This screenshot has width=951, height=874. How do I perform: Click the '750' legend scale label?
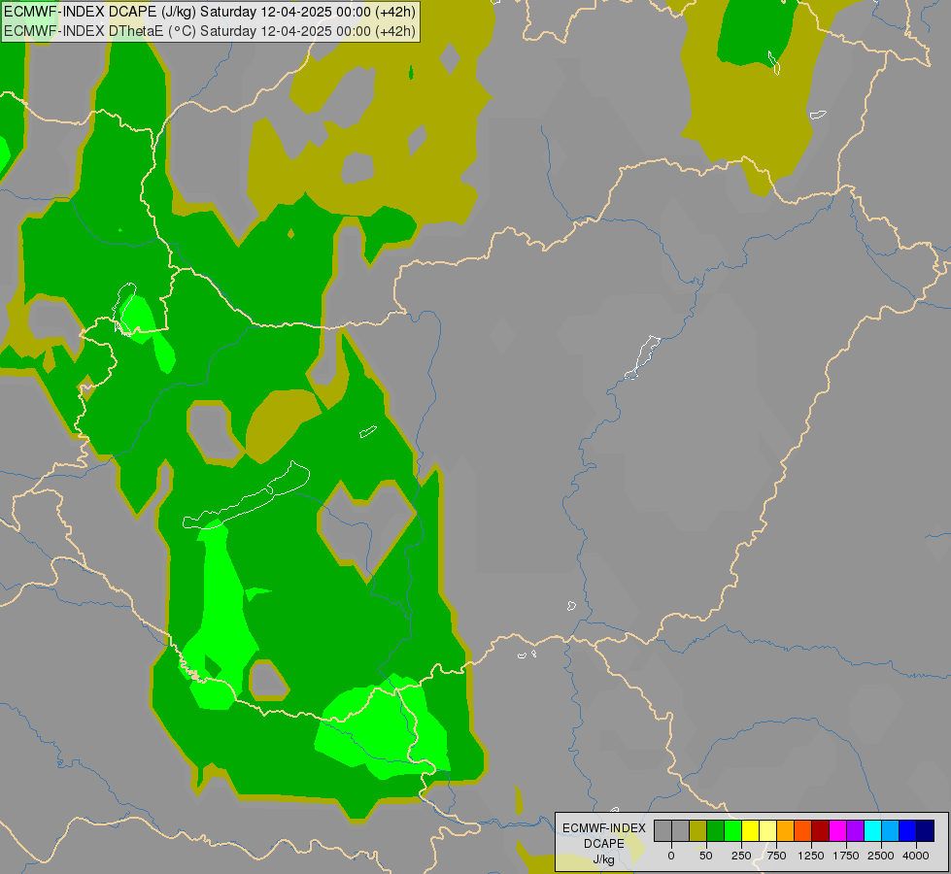coord(776,856)
